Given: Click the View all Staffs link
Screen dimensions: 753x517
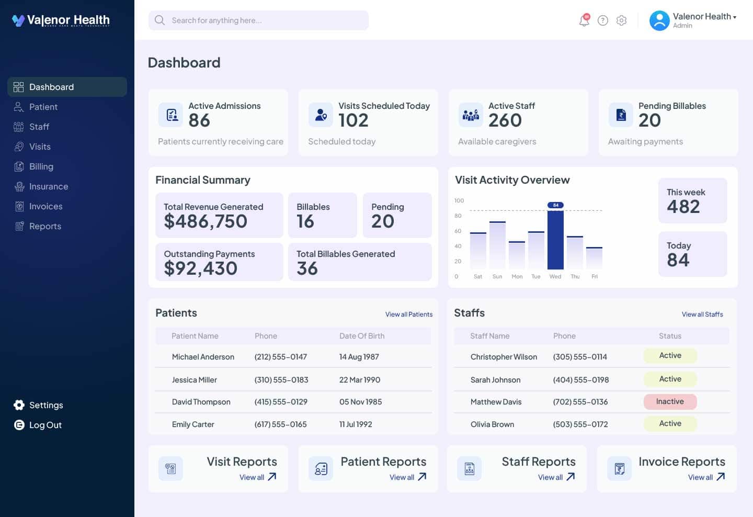Looking at the screenshot, I should pyautogui.click(x=702, y=314).
